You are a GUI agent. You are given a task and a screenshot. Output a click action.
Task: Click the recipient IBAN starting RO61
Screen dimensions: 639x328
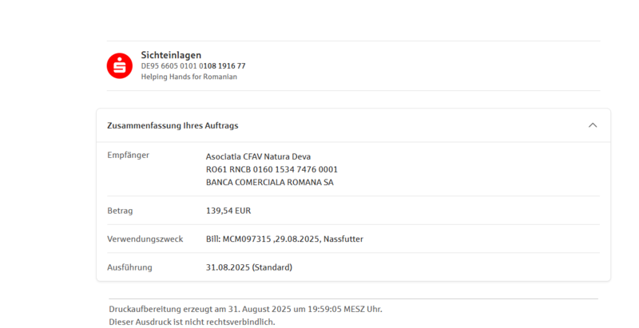pos(272,169)
